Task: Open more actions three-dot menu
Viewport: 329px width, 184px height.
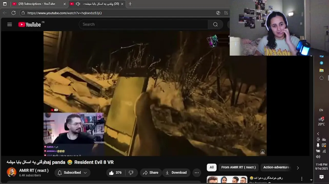Action: (x=197, y=173)
